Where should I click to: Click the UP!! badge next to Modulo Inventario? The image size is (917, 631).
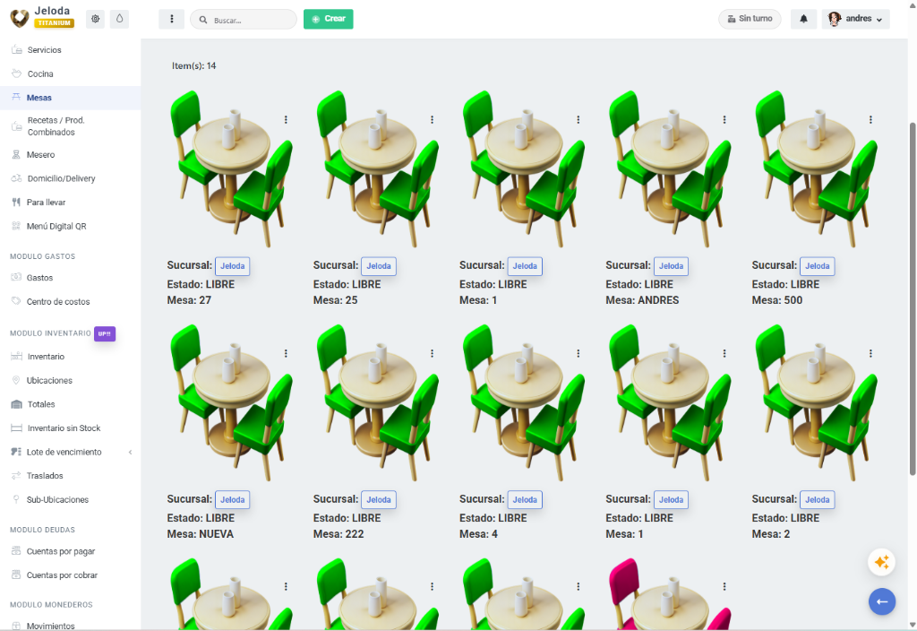(x=105, y=333)
